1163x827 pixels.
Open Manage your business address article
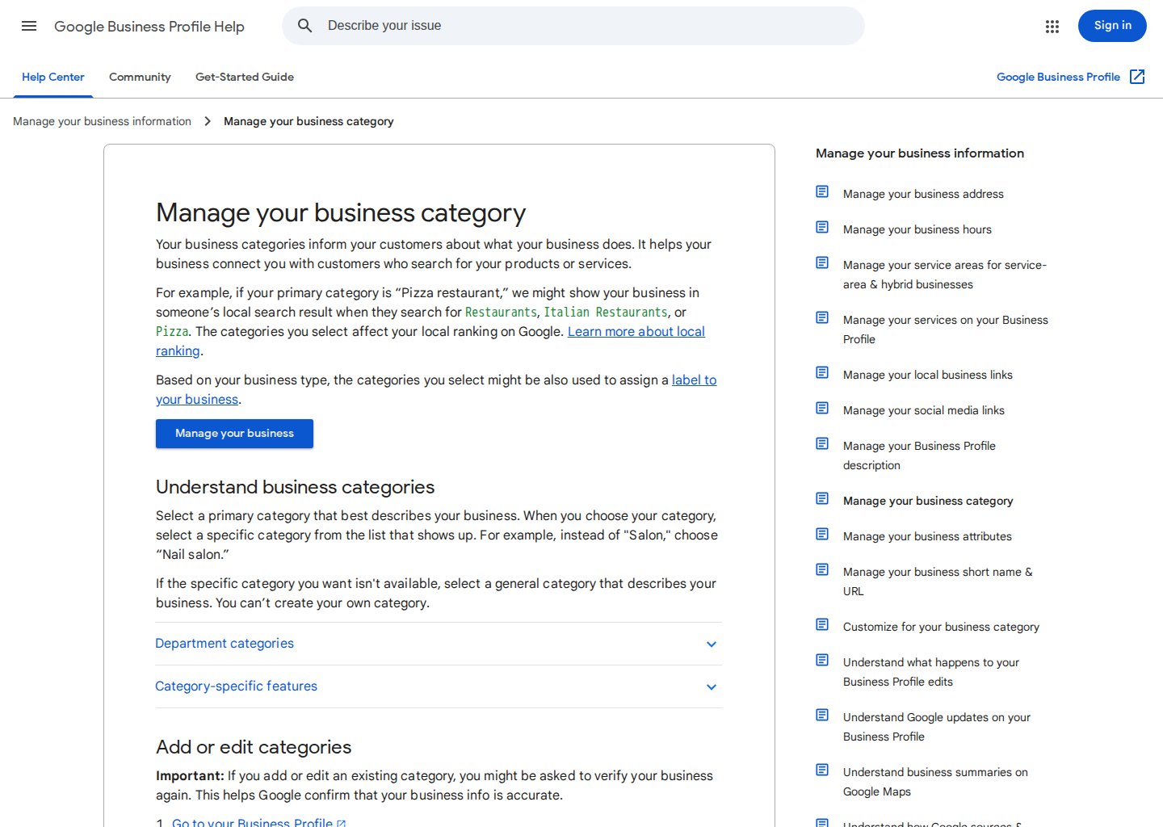pos(923,194)
